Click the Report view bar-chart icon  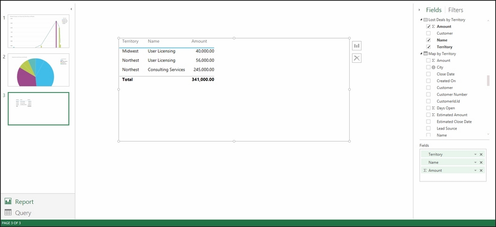[8, 201]
